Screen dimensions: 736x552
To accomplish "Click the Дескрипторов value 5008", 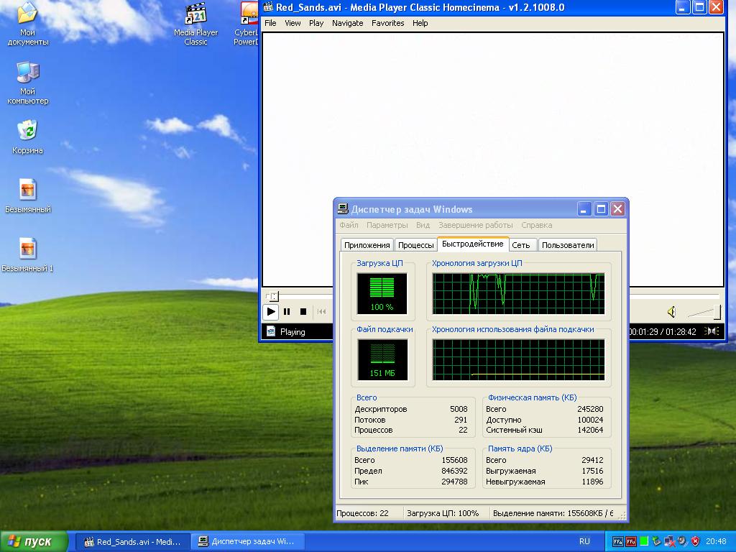I will coord(459,409).
